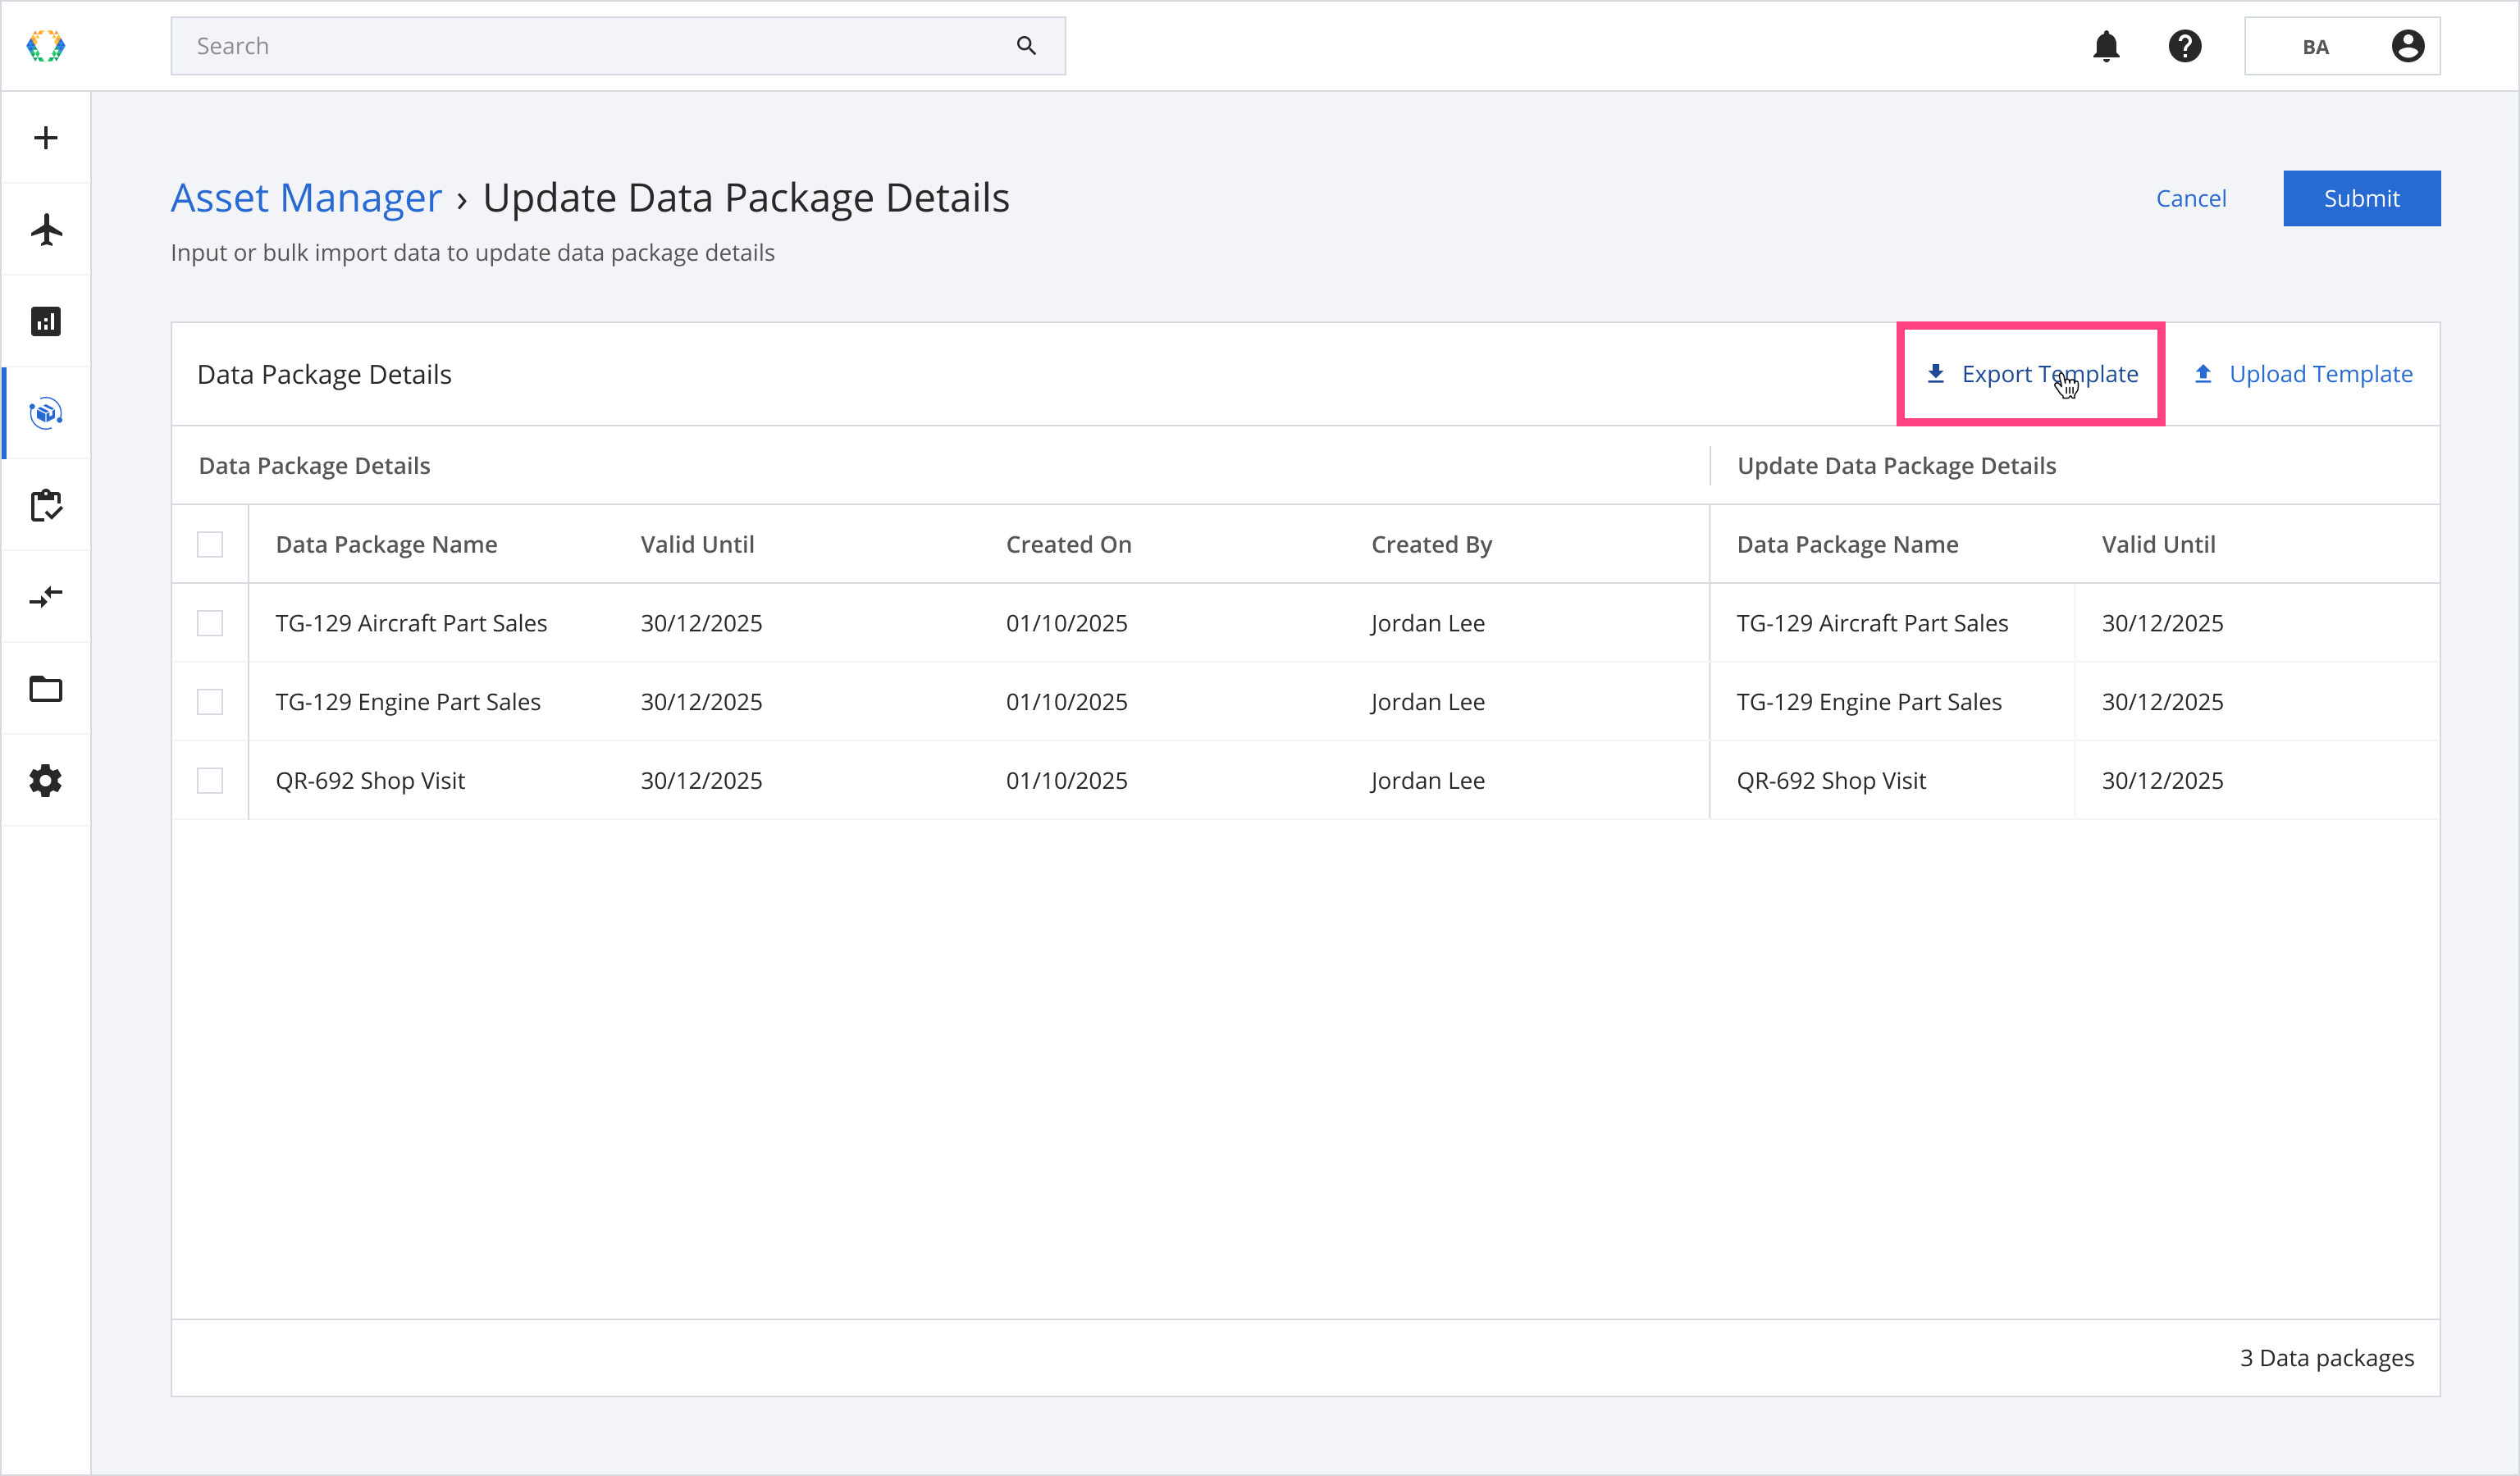
Task: Click the notifications bell icon
Action: (x=2106, y=46)
